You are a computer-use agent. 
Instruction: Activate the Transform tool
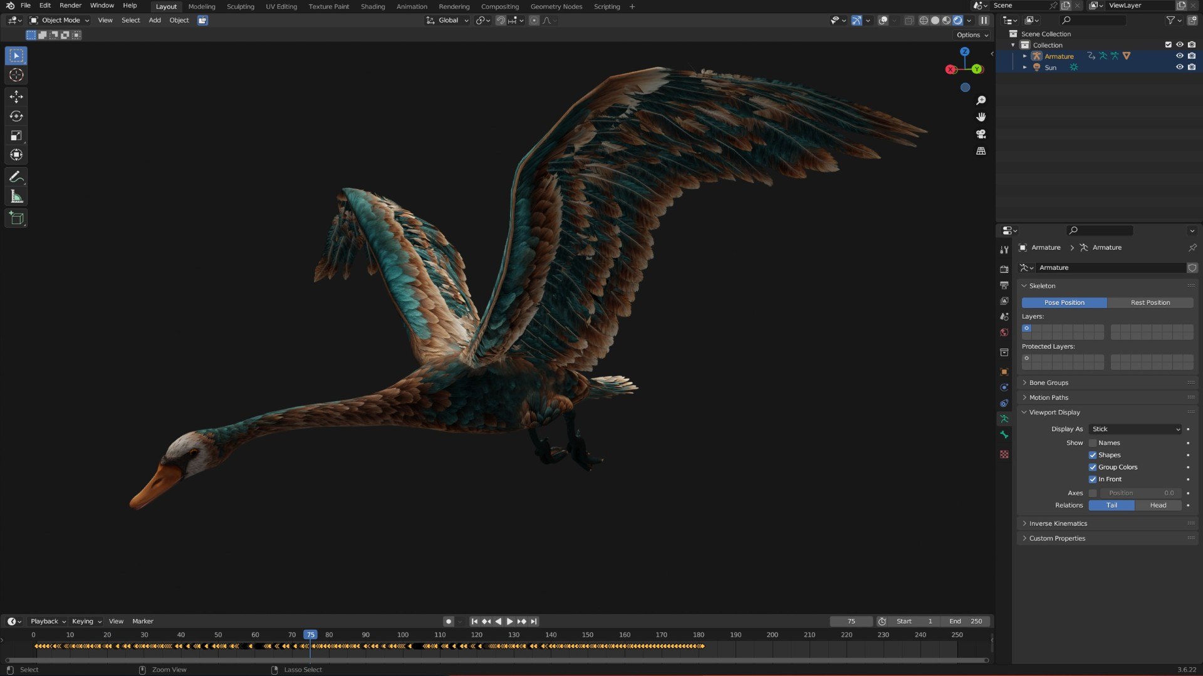[x=16, y=155]
